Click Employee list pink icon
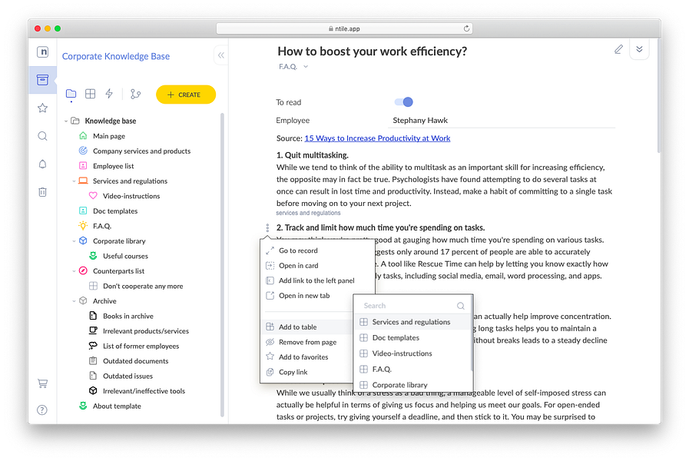 pyautogui.click(x=83, y=166)
